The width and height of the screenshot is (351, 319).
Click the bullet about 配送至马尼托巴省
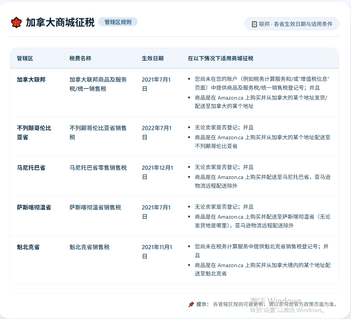tap(263, 181)
